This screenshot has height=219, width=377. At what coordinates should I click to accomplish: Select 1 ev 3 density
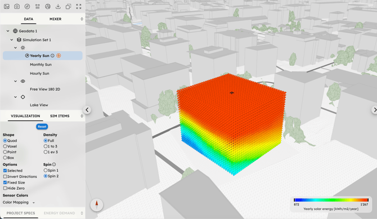tap(46, 152)
